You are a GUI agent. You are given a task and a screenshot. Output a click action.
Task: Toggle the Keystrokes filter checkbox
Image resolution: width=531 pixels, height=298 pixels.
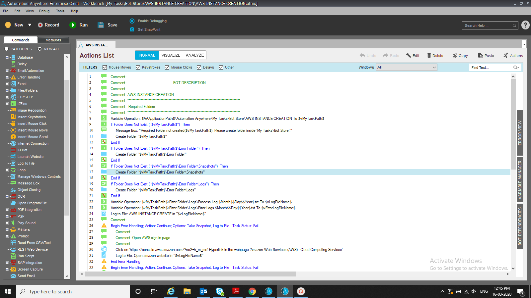click(x=138, y=68)
